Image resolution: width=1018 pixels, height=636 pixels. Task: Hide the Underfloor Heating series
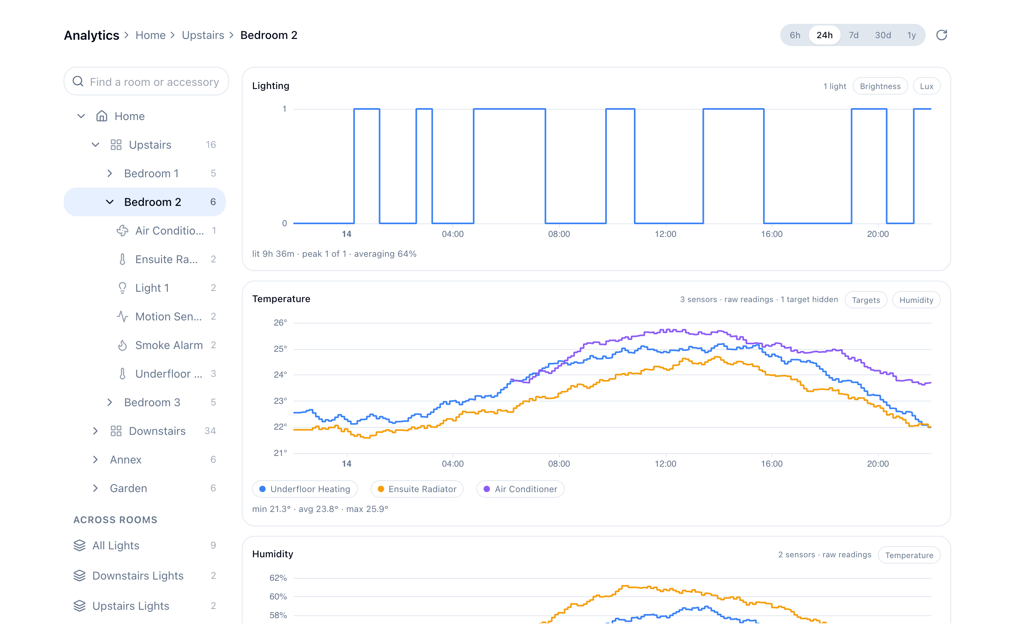[305, 489]
